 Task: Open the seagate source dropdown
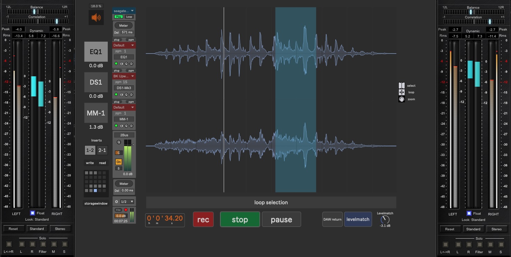click(x=124, y=11)
